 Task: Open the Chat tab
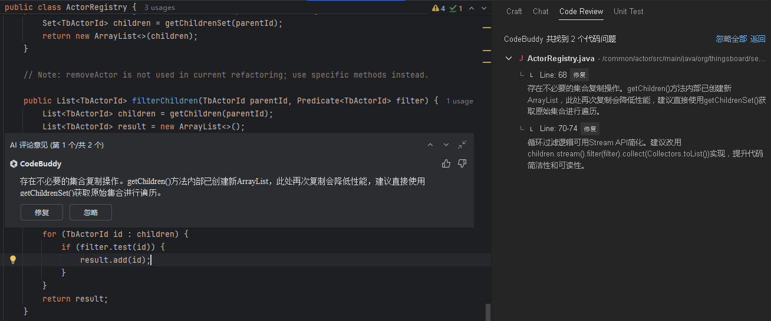[541, 11]
